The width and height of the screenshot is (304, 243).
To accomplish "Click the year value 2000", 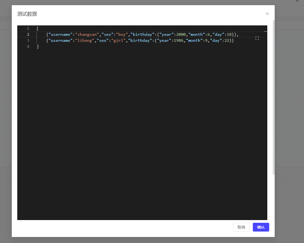I will coord(181,34).
